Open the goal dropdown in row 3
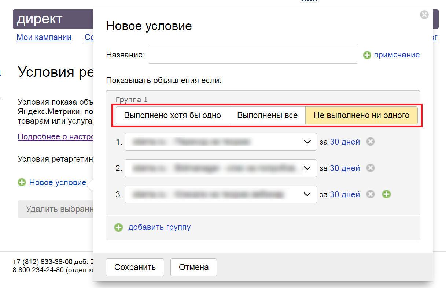The height and width of the screenshot is (288, 446). pos(221,194)
